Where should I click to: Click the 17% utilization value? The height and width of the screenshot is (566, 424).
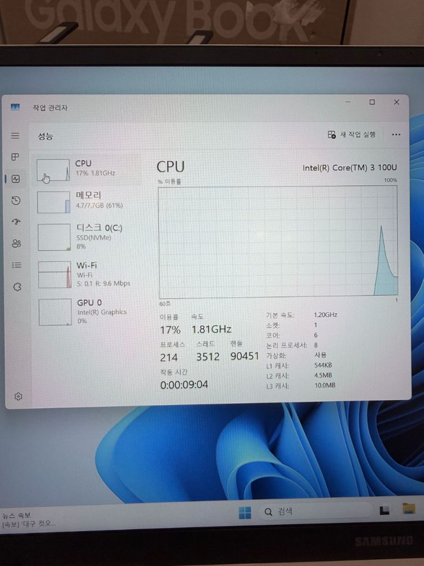point(170,330)
